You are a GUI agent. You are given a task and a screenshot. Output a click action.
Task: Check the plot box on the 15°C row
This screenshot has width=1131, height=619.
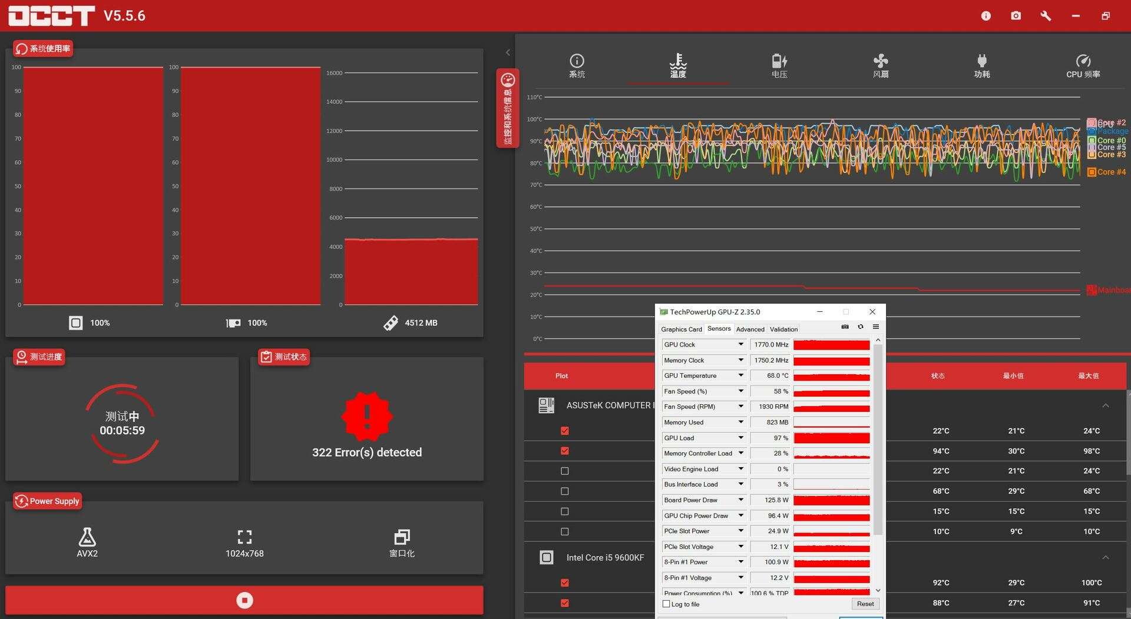565,511
